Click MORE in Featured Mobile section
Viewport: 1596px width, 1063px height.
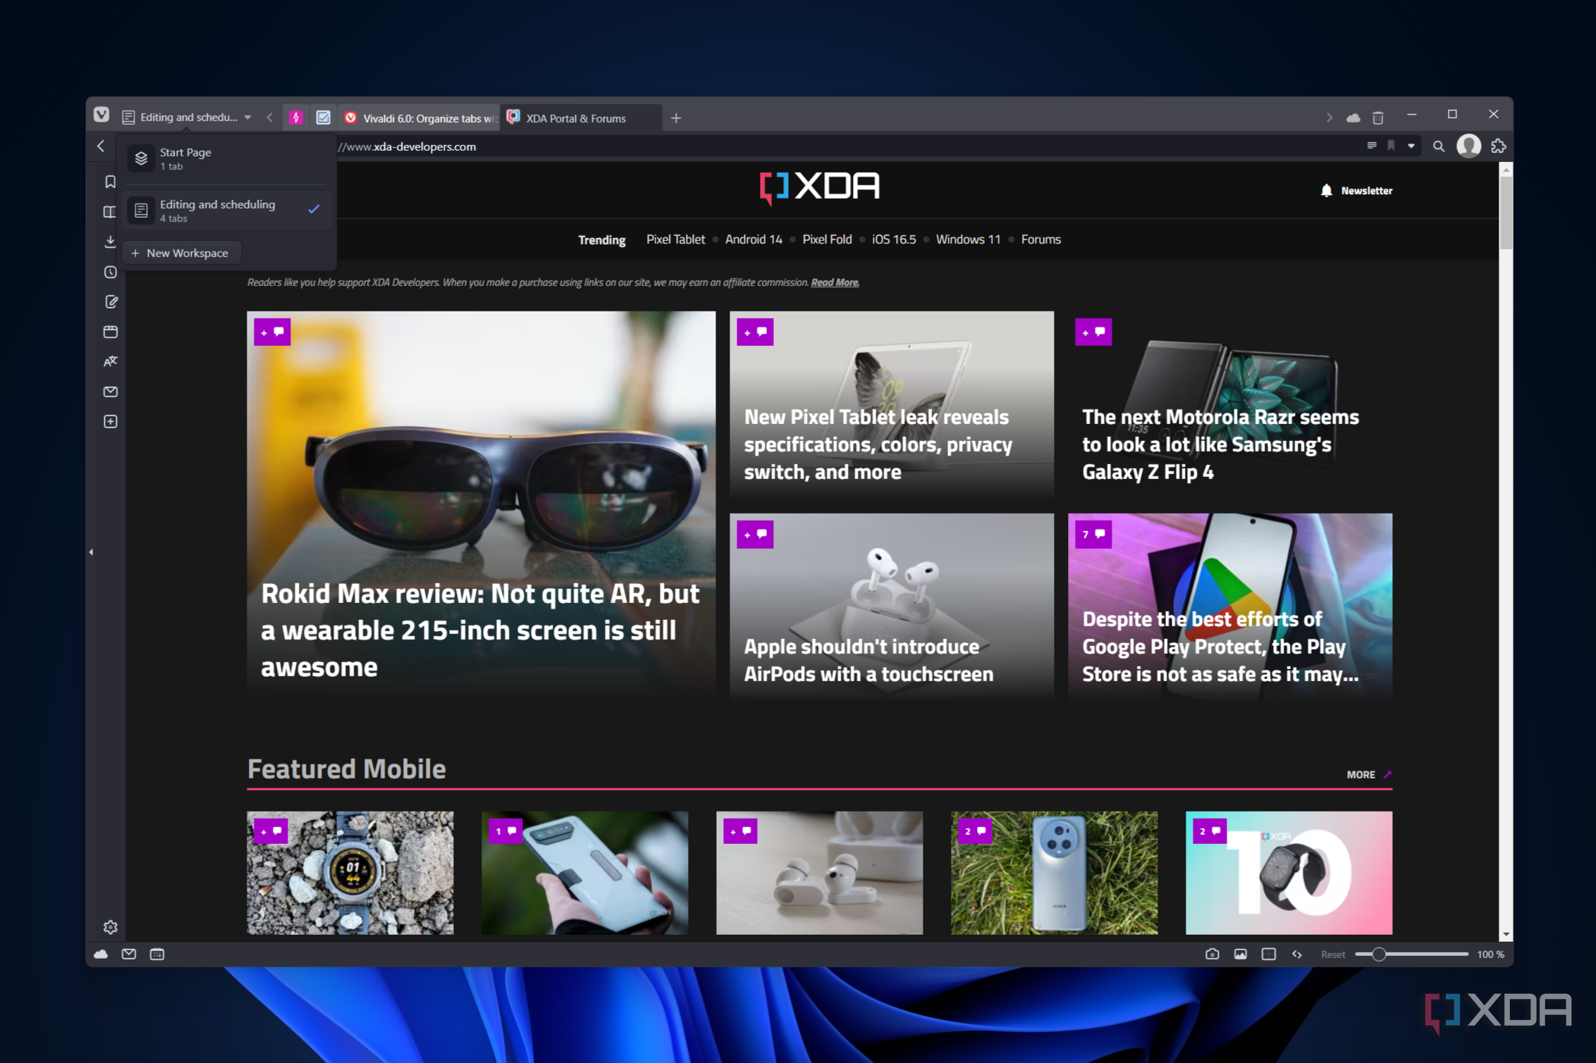[1368, 774]
